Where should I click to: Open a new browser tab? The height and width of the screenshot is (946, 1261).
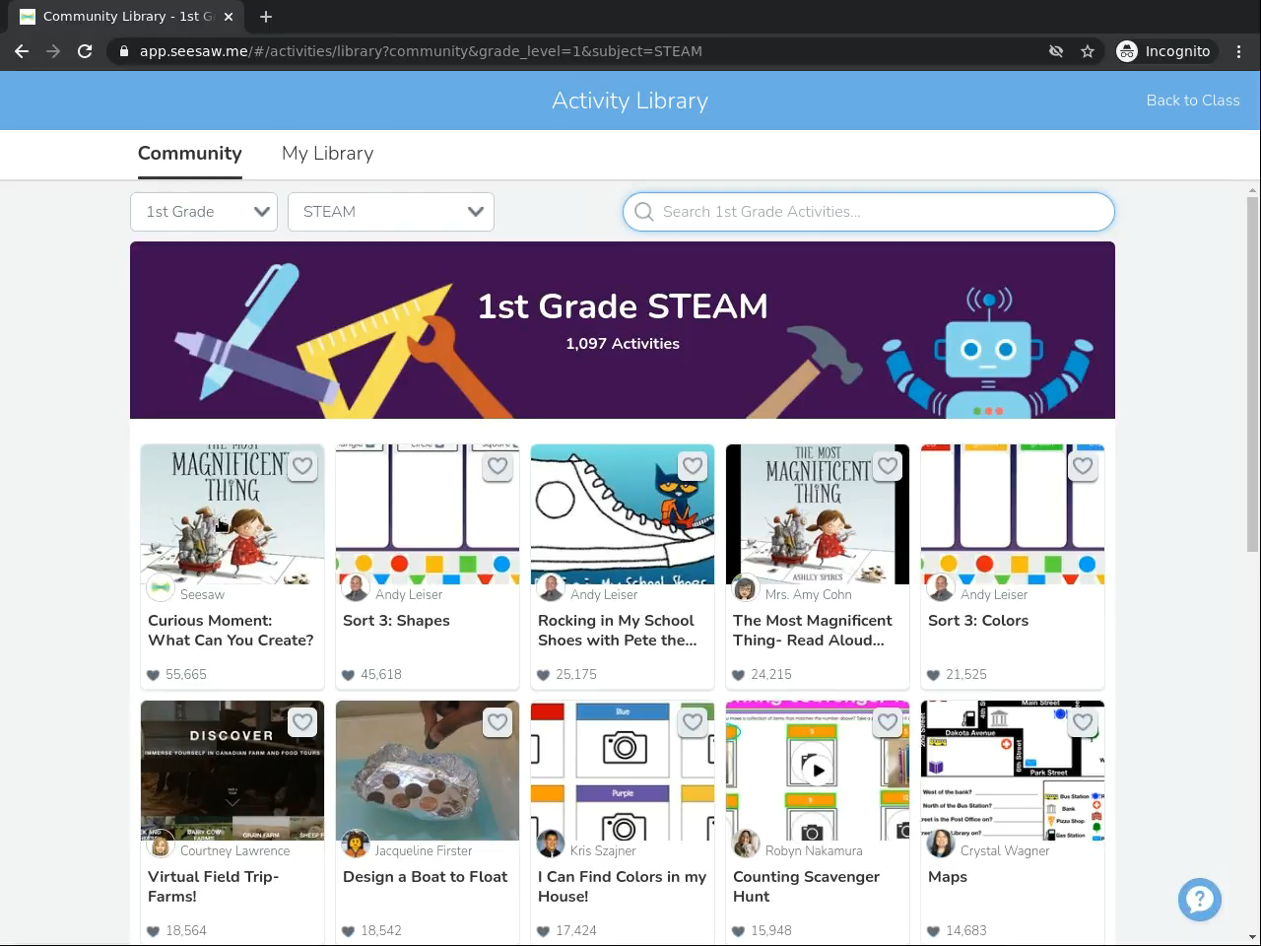coord(266,17)
